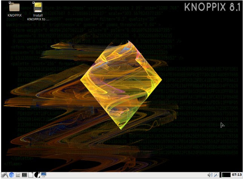Open the LXDE start menu in the taskbar

click(x=5, y=175)
